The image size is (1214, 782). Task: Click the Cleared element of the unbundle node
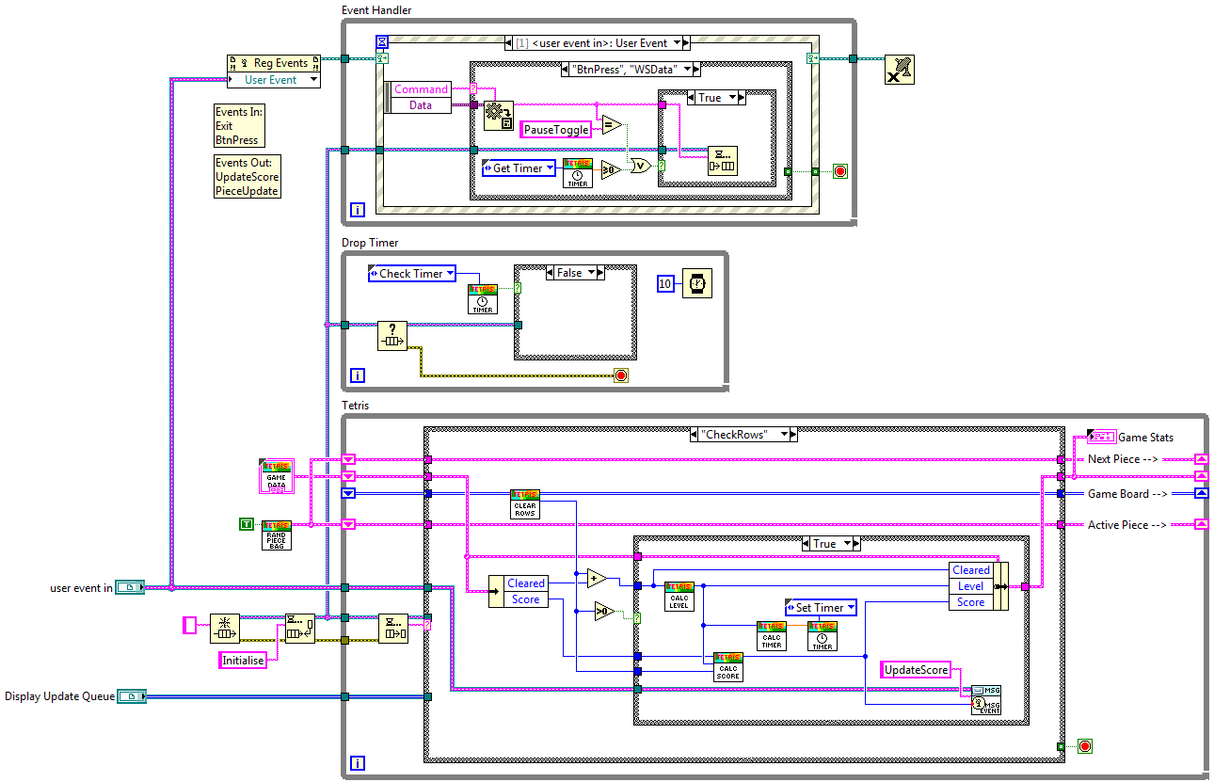(525, 583)
